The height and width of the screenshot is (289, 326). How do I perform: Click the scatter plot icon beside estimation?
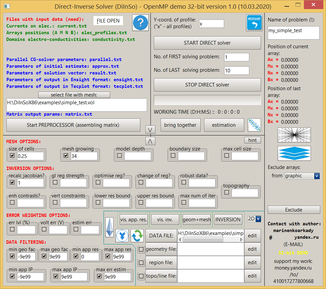[254, 125]
